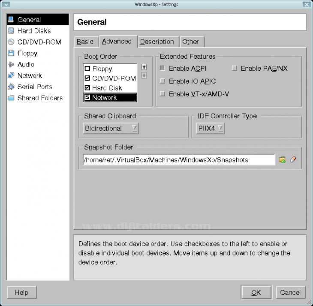This screenshot has width=313, height=306.
Task: Reset snapshot folder with eraser icon
Action: click(293, 159)
